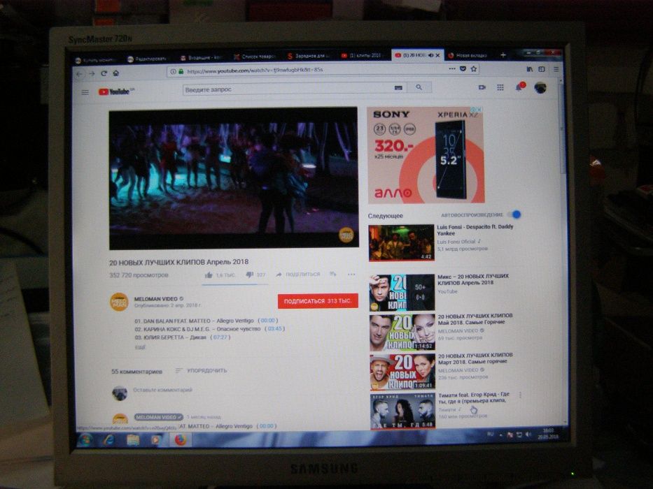Viewport: 653px width, 489px height.
Task: Click the MELOMAN VIDEO commenter badge
Action: tap(159, 416)
